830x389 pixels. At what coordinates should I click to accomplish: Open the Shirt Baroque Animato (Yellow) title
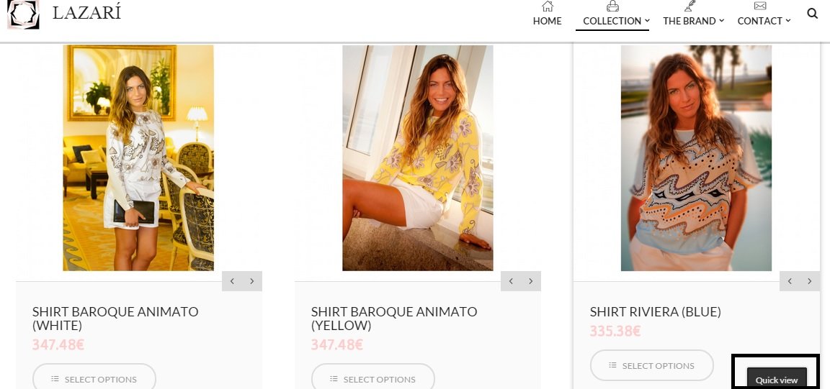click(393, 319)
